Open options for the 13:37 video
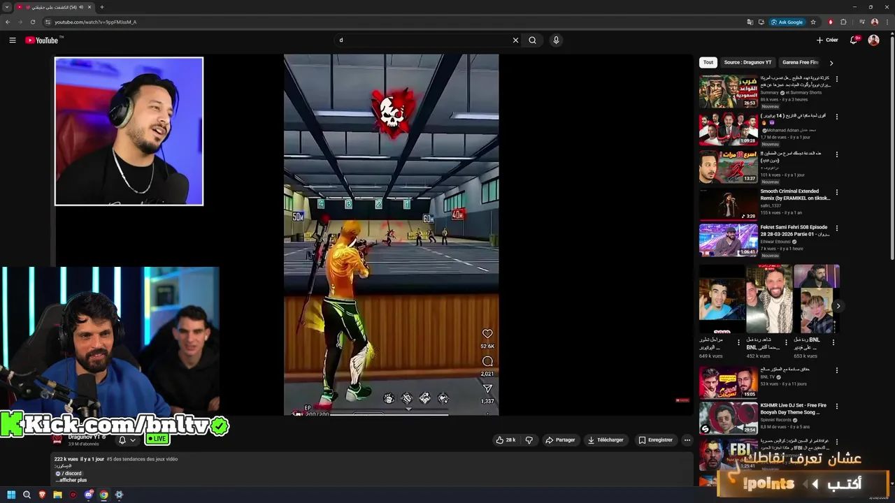 [836, 155]
